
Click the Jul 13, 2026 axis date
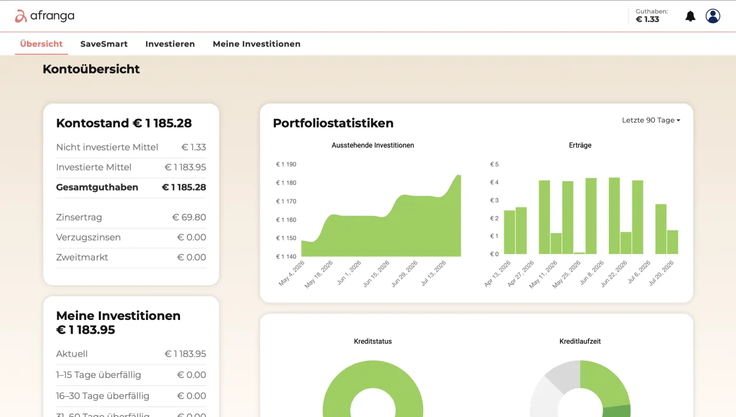coord(434,273)
